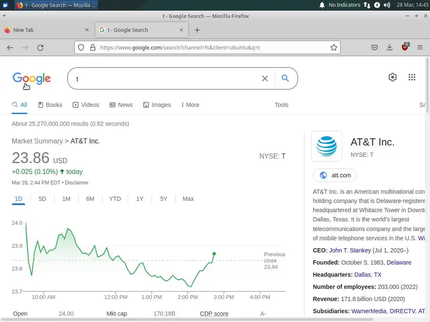430x322 pixels.
Task: Go back using the browser back arrow
Action: [x=10, y=48]
